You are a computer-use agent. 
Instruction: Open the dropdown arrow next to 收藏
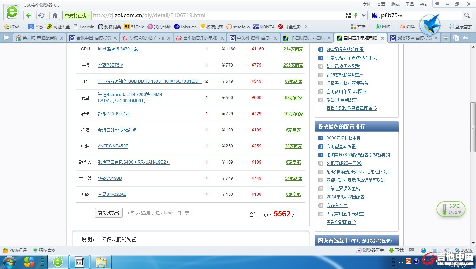click(23, 27)
